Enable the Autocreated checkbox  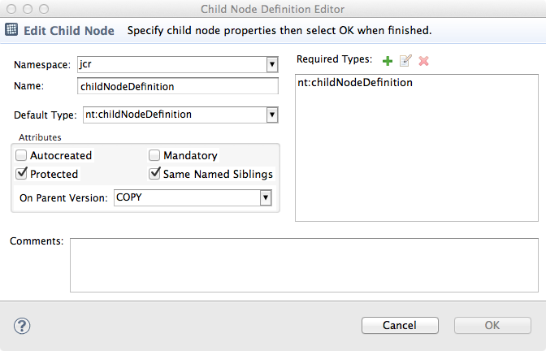point(22,155)
